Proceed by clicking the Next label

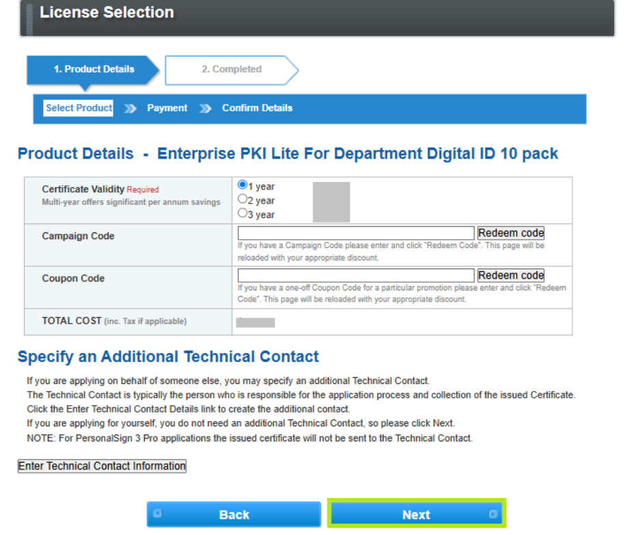416,515
